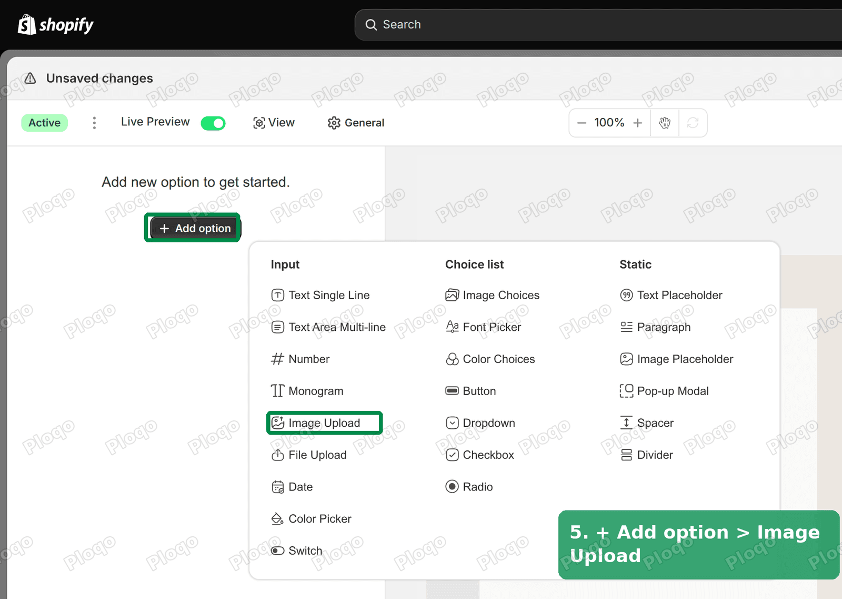Choose the Switch input option

297,551
